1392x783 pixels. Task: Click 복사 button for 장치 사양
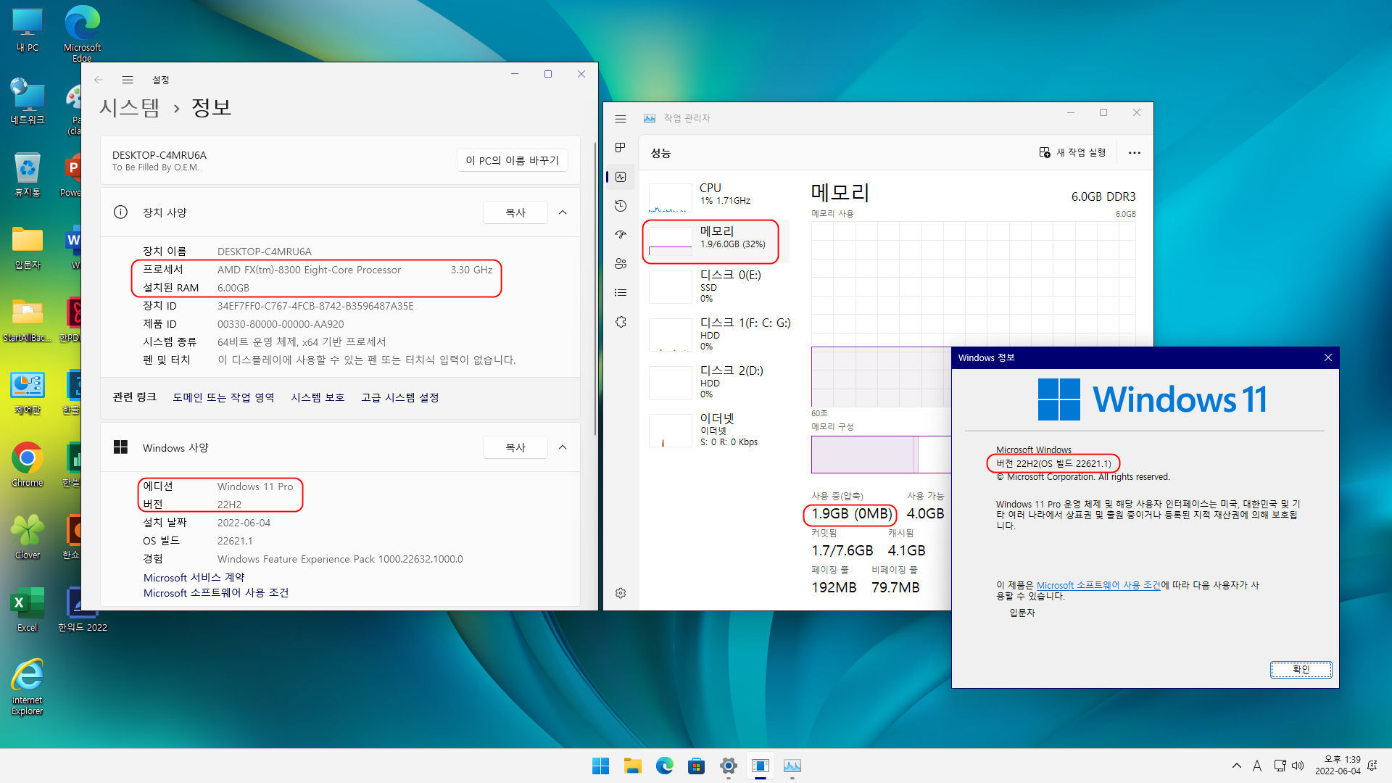click(x=515, y=212)
